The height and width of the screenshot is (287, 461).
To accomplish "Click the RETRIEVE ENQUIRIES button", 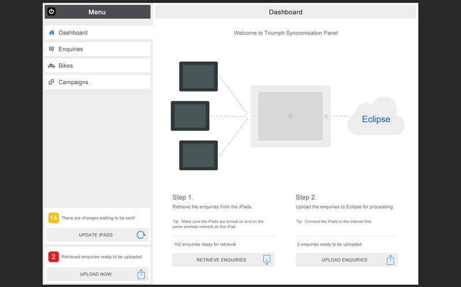I will [x=222, y=260].
